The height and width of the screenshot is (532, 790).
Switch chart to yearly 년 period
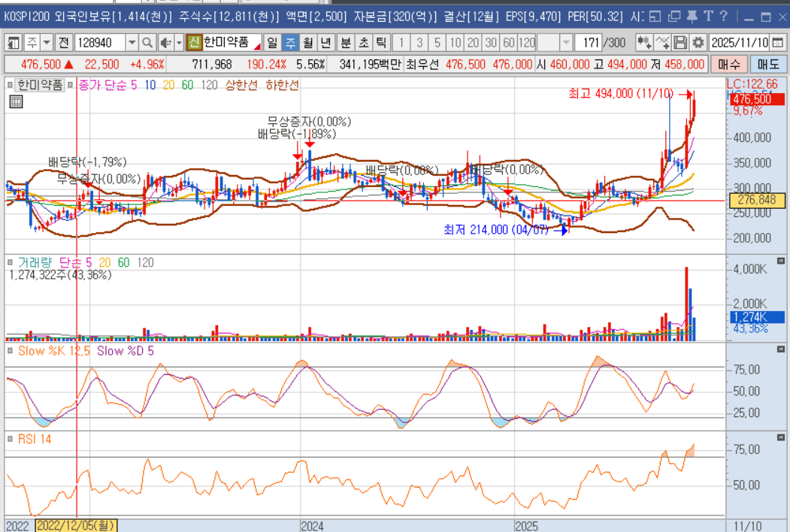tap(326, 43)
